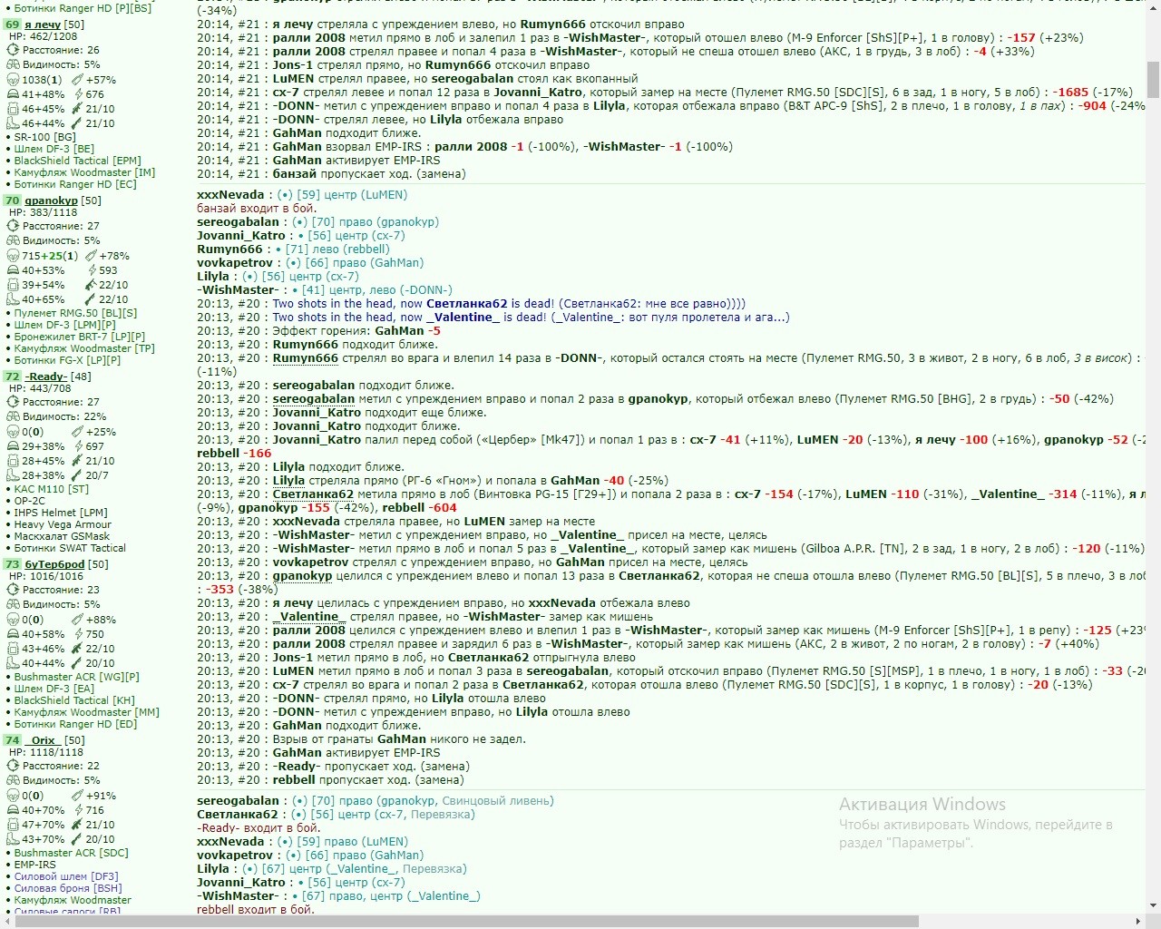Click the vest armor icon showing 46+45%
The width and height of the screenshot is (1161, 929).
tap(13, 109)
